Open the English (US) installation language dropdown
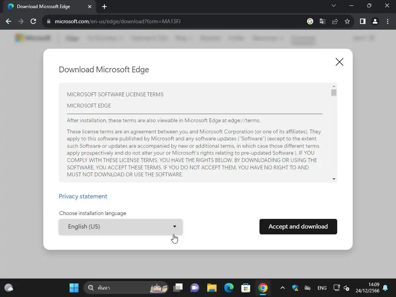396x297 pixels. click(x=121, y=227)
